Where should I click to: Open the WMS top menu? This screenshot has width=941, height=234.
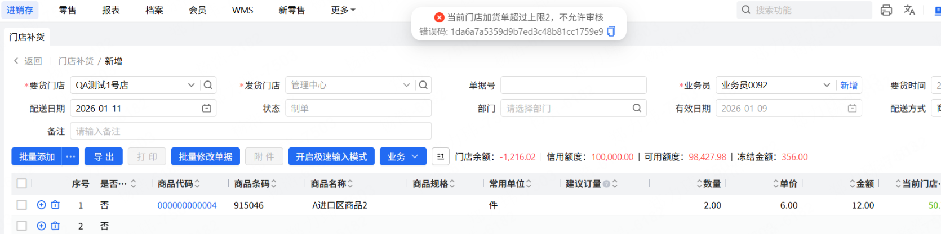pyautogui.click(x=243, y=10)
